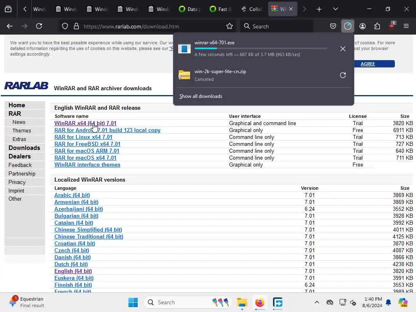The image size is (416, 312).
Task: Click the win-2k-super-lite-cn.zip folder icon
Action: (x=184, y=75)
